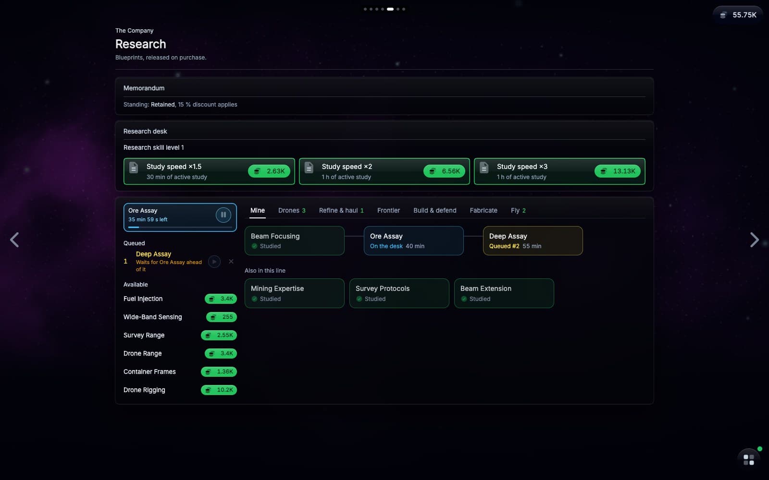Screen dimensions: 769x480
Task: Select the Deep Assay queued card
Action: click(533, 240)
